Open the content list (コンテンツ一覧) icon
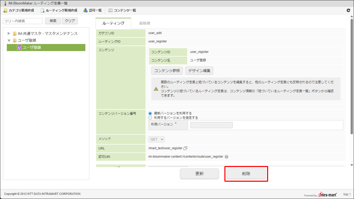Screen dimensions: 354x199 110,10
